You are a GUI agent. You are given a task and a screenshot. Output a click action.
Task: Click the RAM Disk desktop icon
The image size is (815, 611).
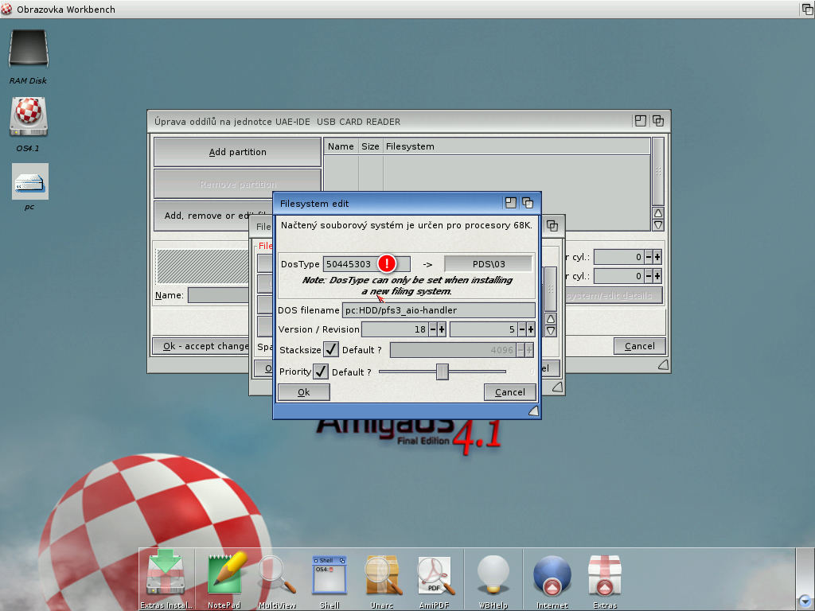pos(28,50)
